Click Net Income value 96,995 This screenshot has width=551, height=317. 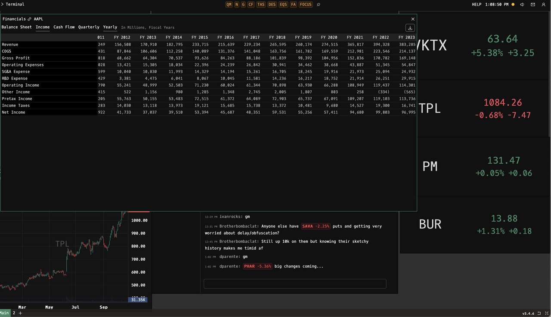[x=409, y=112]
